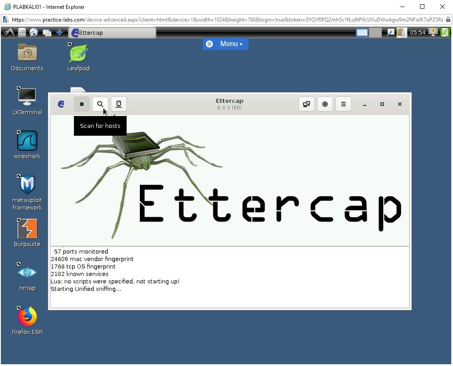Switch to the Ettercap taskbar tab
This screenshot has width=453, height=366.
(111, 32)
